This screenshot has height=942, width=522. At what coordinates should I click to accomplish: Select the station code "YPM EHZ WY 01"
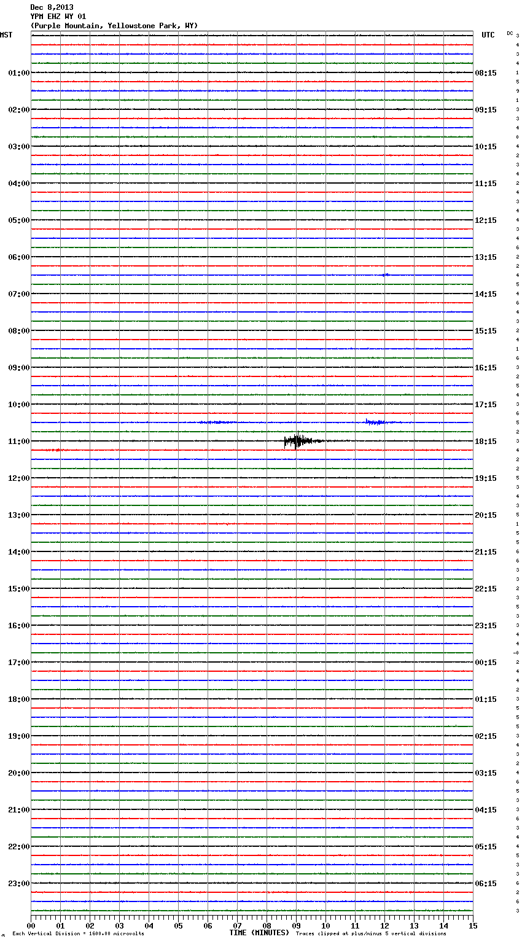click(x=58, y=17)
